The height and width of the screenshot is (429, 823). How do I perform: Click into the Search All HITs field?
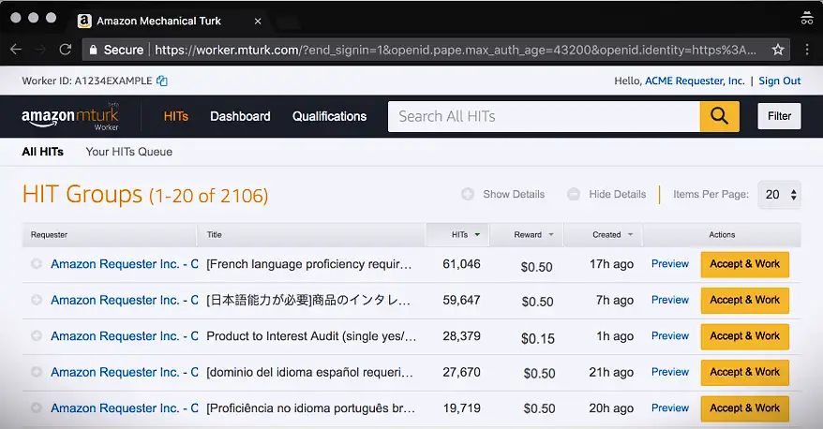(544, 116)
